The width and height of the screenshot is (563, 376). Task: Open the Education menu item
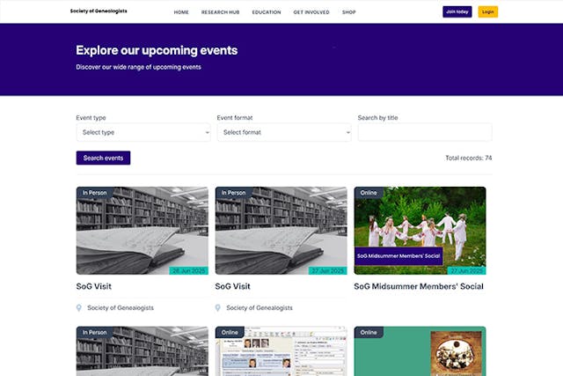(x=267, y=12)
